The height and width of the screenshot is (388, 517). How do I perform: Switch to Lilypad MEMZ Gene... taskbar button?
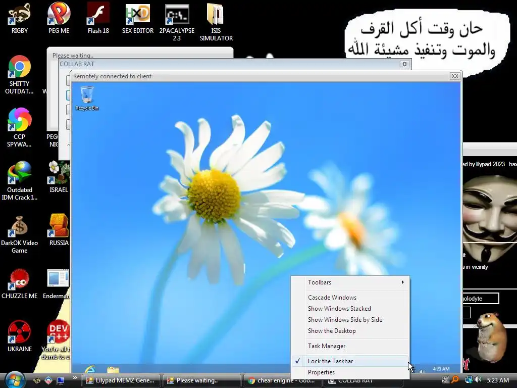[x=121, y=380]
